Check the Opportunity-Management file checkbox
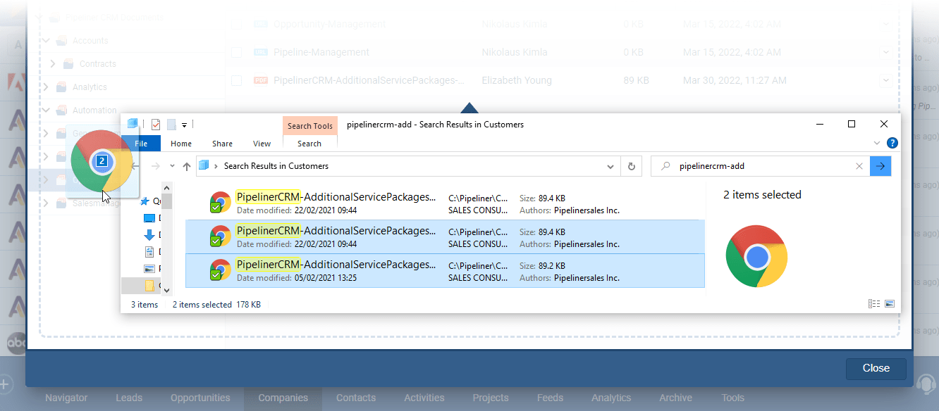The width and height of the screenshot is (939, 411). pyautogui.click(x=237, y=23)
